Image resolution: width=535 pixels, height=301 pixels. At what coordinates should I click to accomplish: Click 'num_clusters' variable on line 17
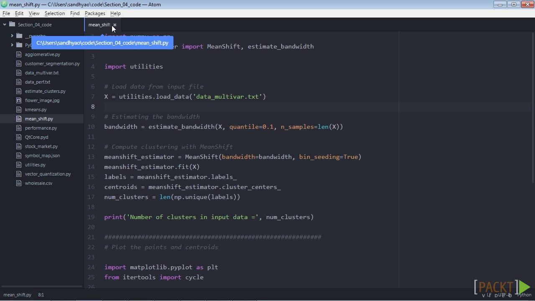tap(126, 197)
